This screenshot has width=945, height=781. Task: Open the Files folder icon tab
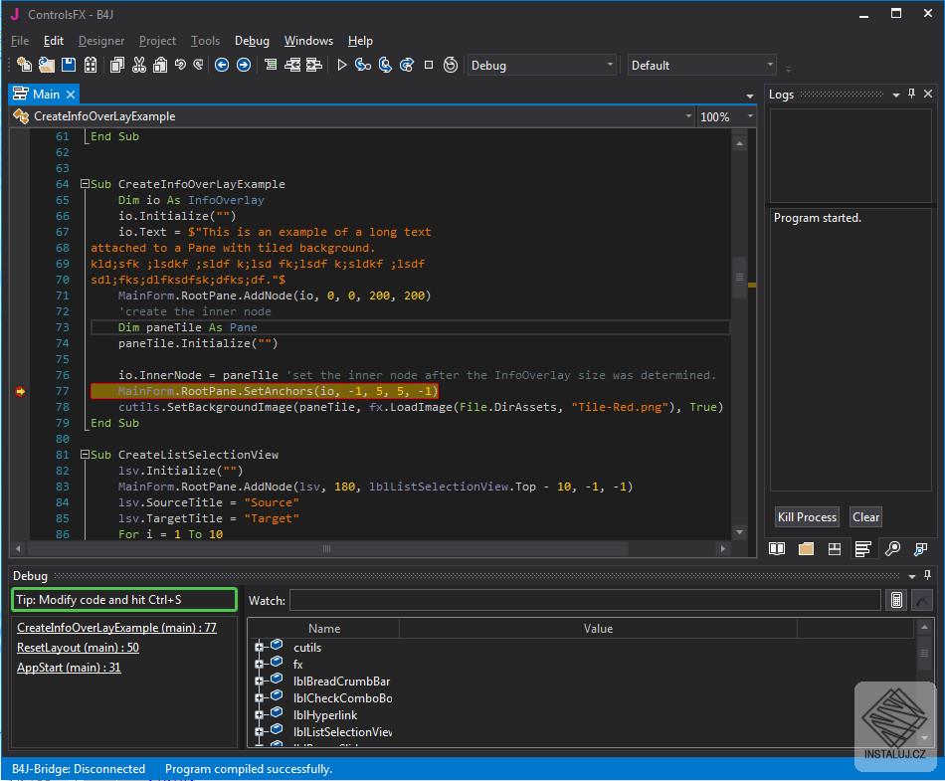pos(806,549)
